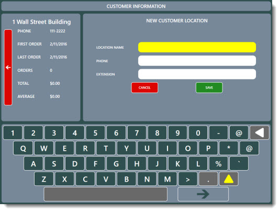Tap the V key

tap(106, 179)
